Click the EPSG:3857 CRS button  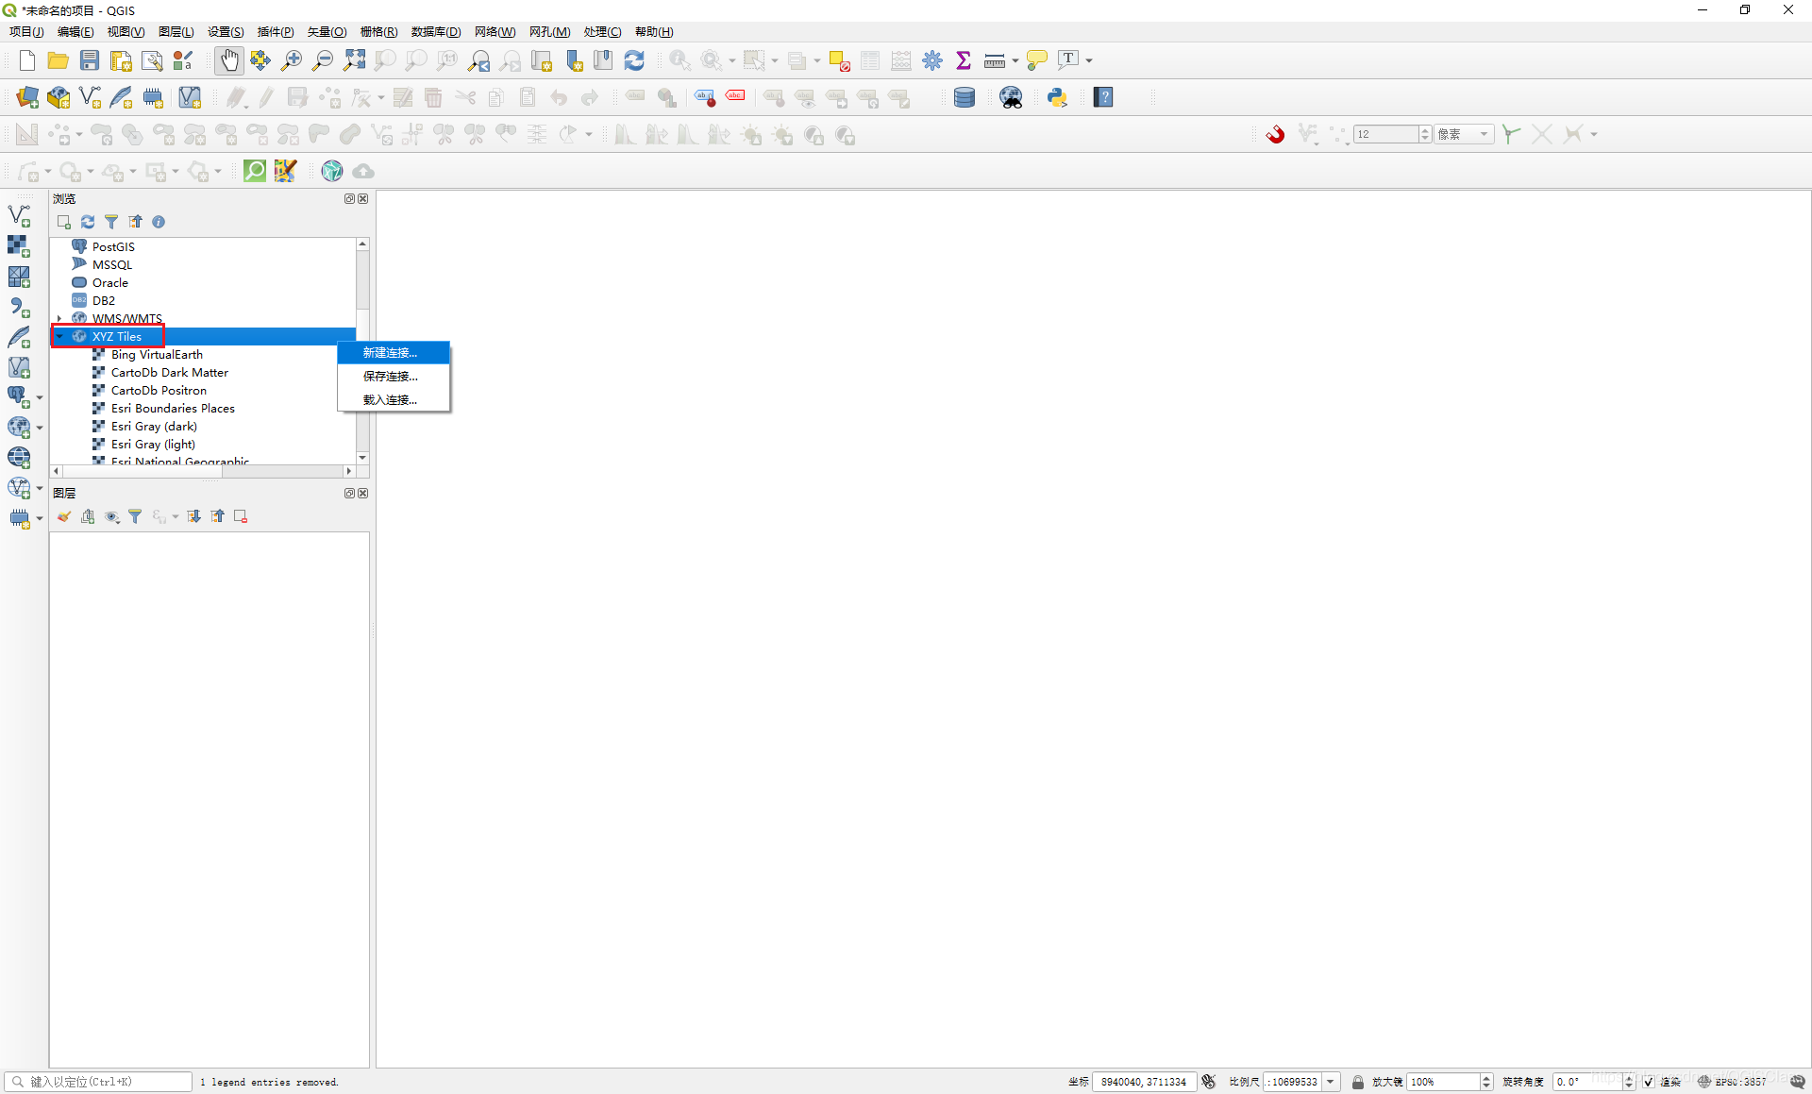tap(1735, 1082)
